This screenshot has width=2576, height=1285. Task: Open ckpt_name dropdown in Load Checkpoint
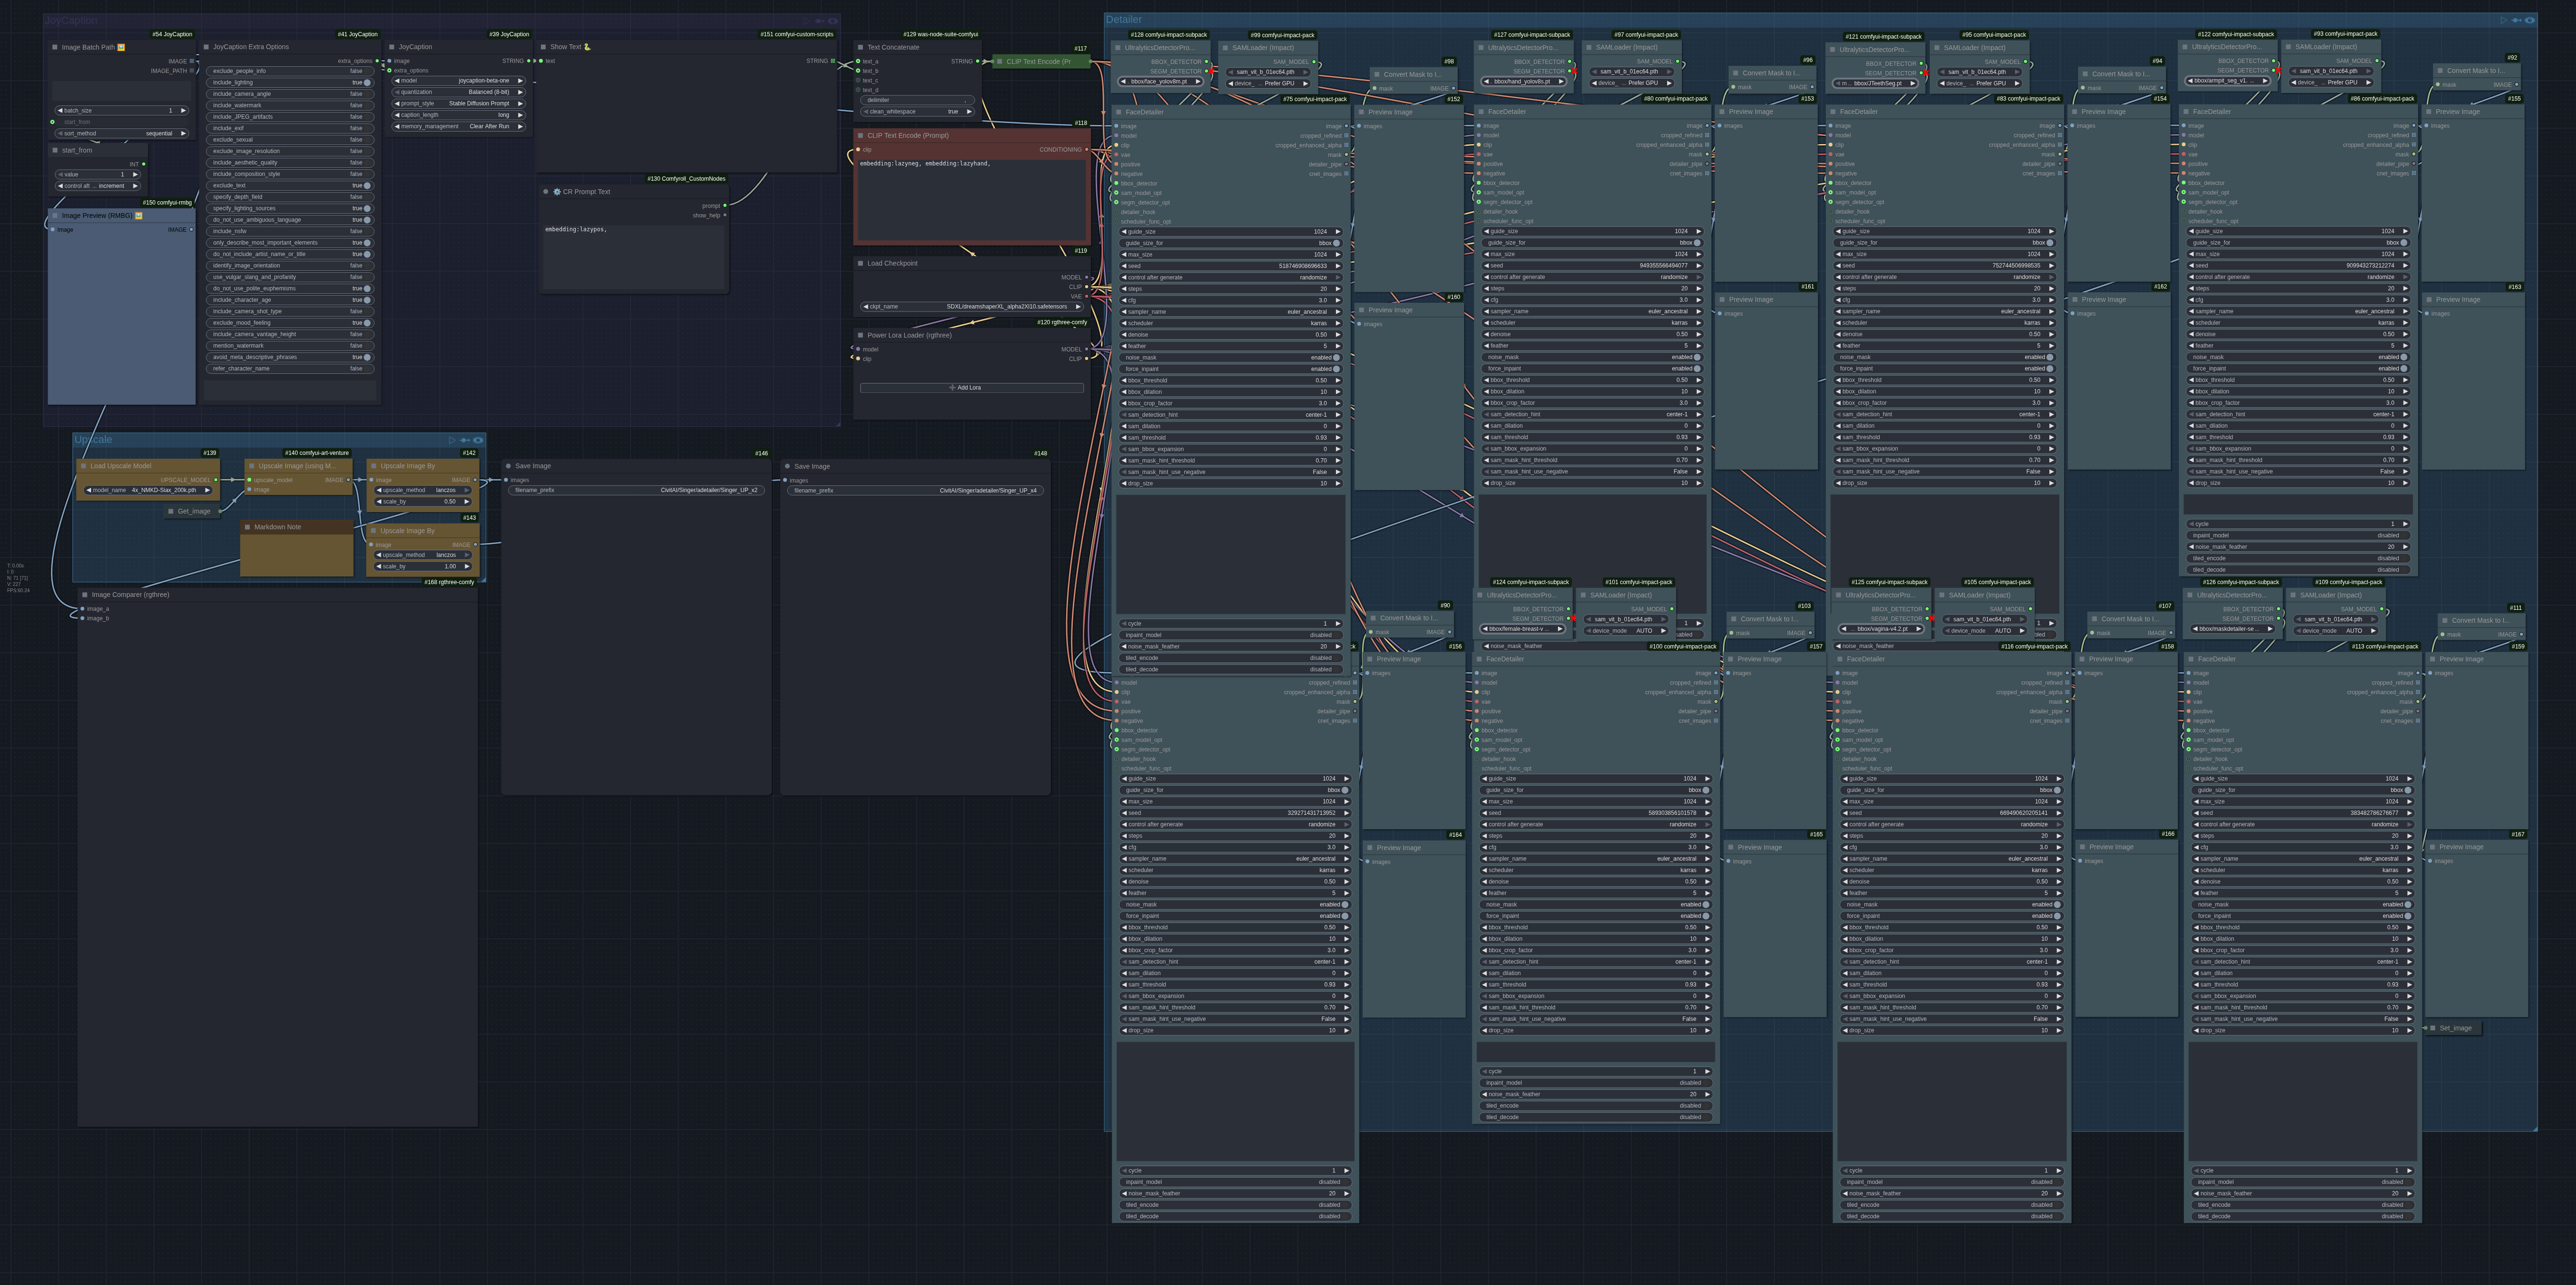pos(971,306)
